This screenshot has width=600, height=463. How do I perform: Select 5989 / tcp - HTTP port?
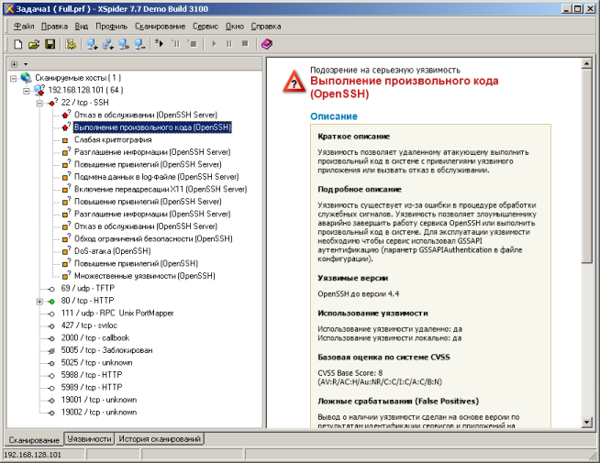coord(92,387)
